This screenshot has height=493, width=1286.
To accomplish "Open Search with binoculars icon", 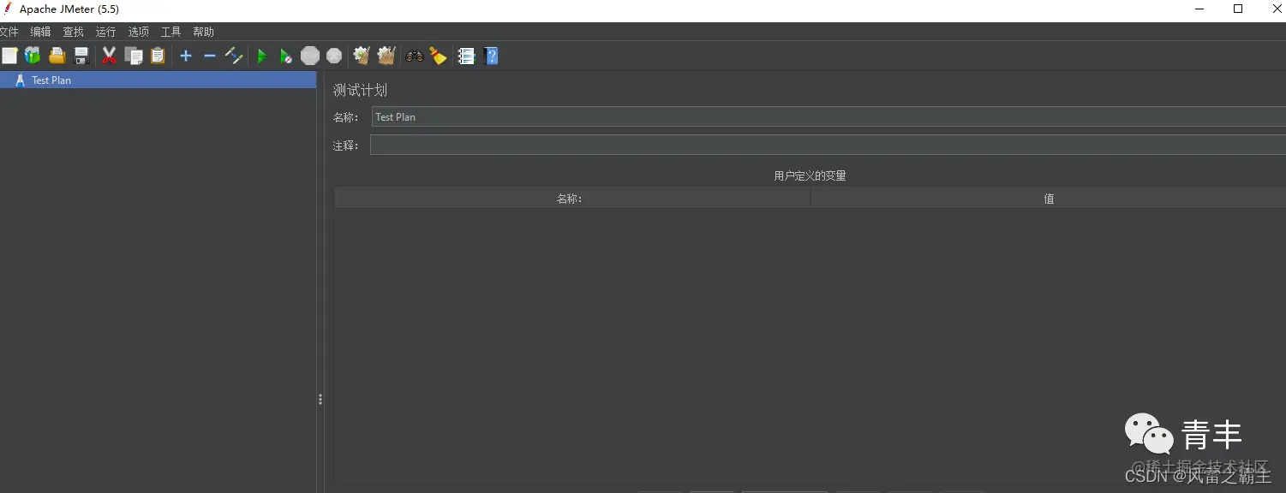I will pos(415,56).
